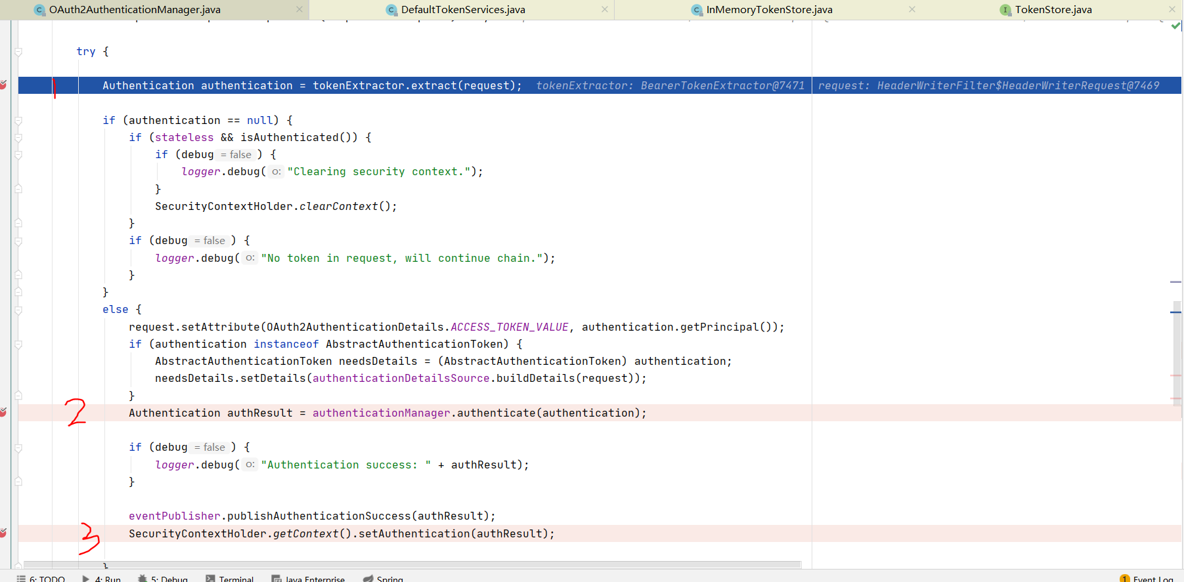
Task: Toggle breakpoint on tokenExtractor.extract line
Action: [3, 85]
